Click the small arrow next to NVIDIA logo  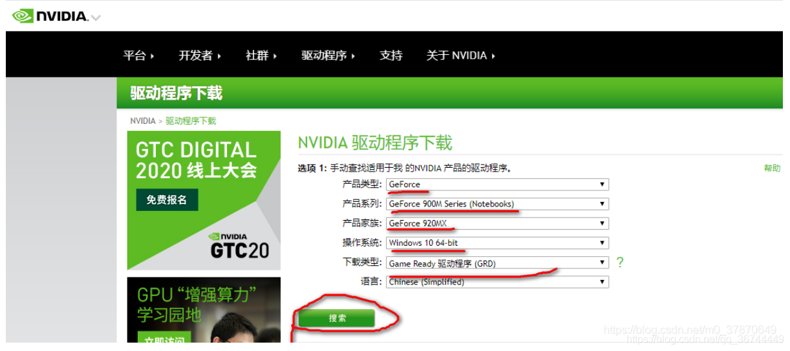96,18
